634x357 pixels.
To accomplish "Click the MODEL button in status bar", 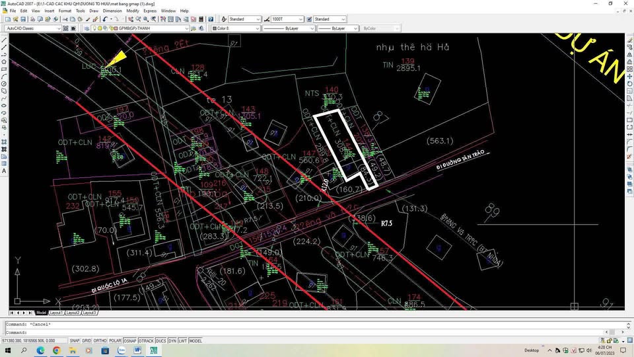I will click(195, 341).
